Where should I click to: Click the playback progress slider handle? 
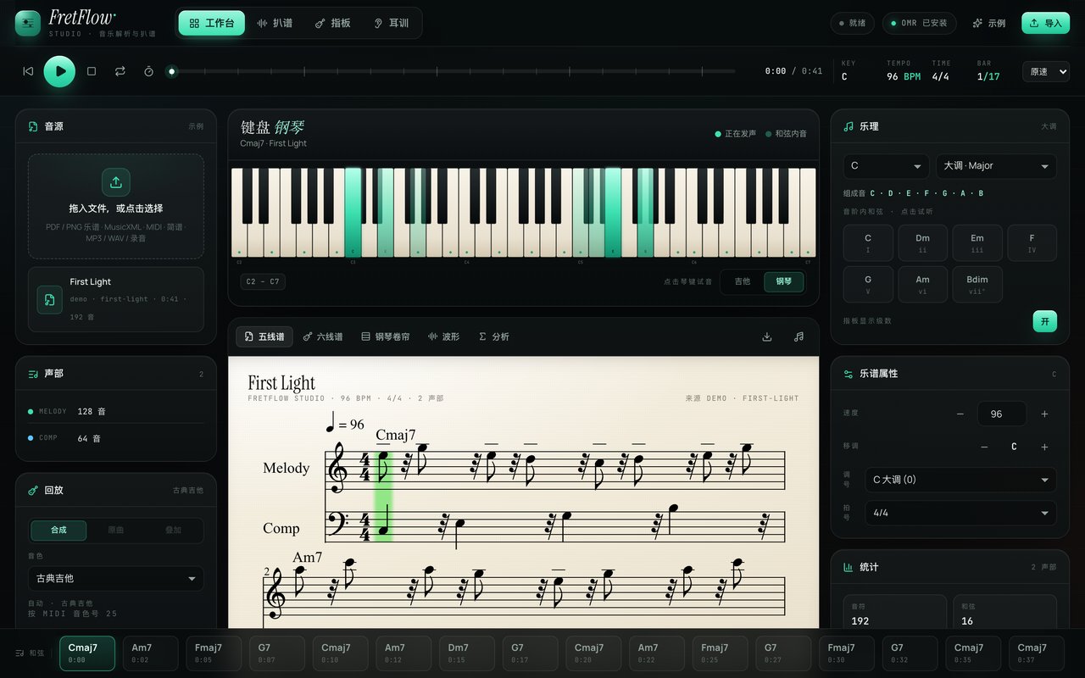(171, 71)
